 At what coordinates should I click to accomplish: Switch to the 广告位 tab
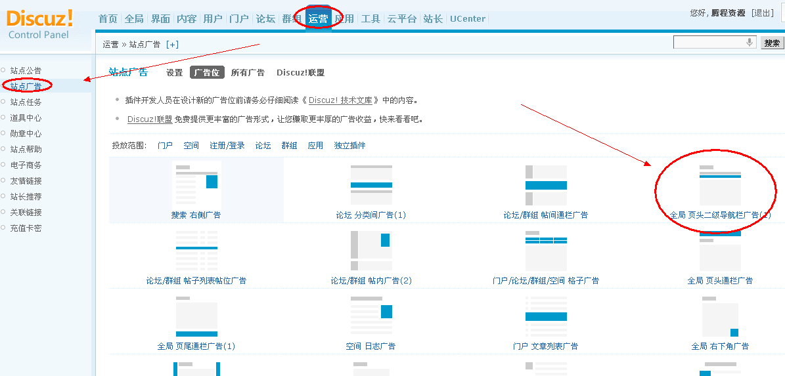(x=208, y=72)
